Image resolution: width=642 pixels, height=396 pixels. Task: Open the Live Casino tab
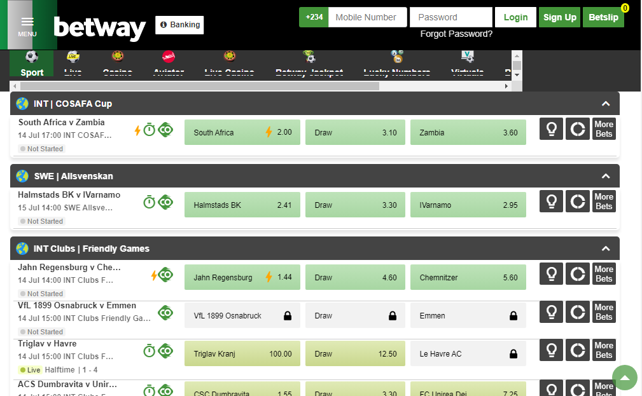229,64
